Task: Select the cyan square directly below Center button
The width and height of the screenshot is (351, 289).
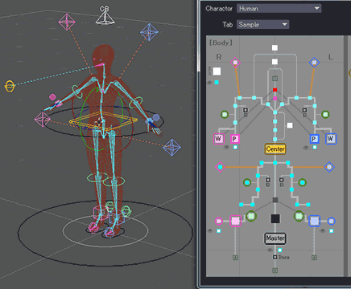Action: (275, 163)
